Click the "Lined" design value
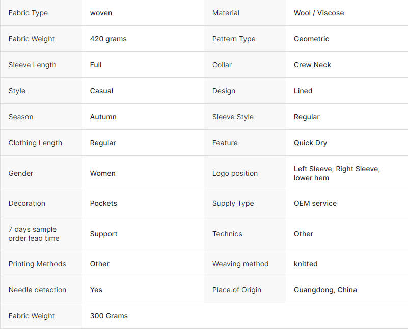The width and height of the screenshot is (408, 329). [303, 91]
